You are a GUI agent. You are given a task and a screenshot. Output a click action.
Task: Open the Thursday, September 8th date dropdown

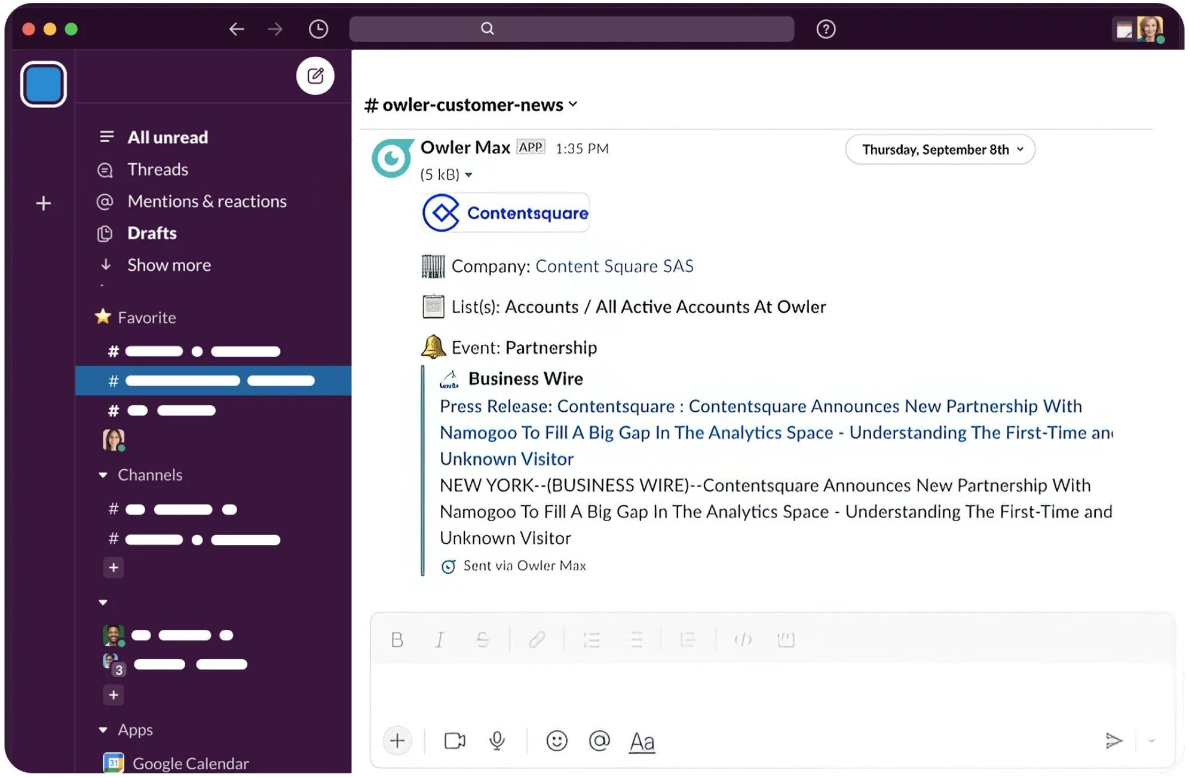click(939, 149)
